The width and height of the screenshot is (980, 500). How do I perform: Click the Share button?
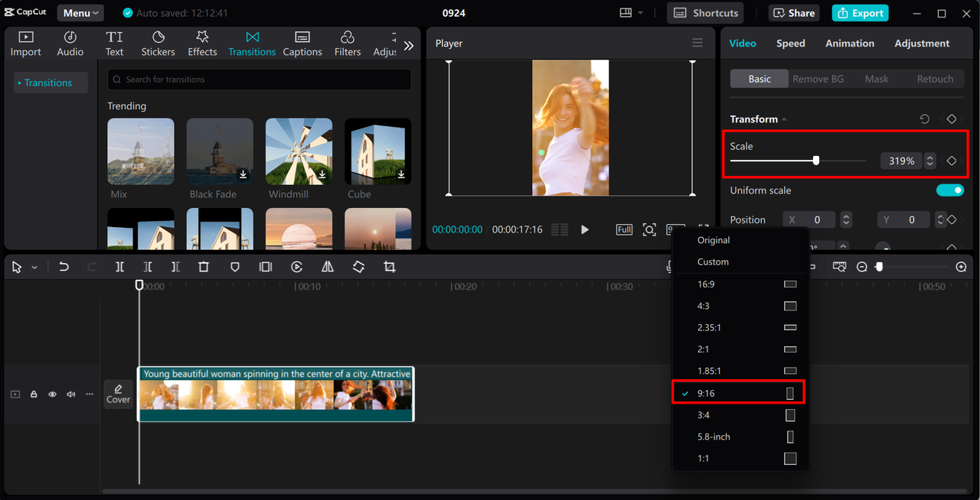pos(794,13)
